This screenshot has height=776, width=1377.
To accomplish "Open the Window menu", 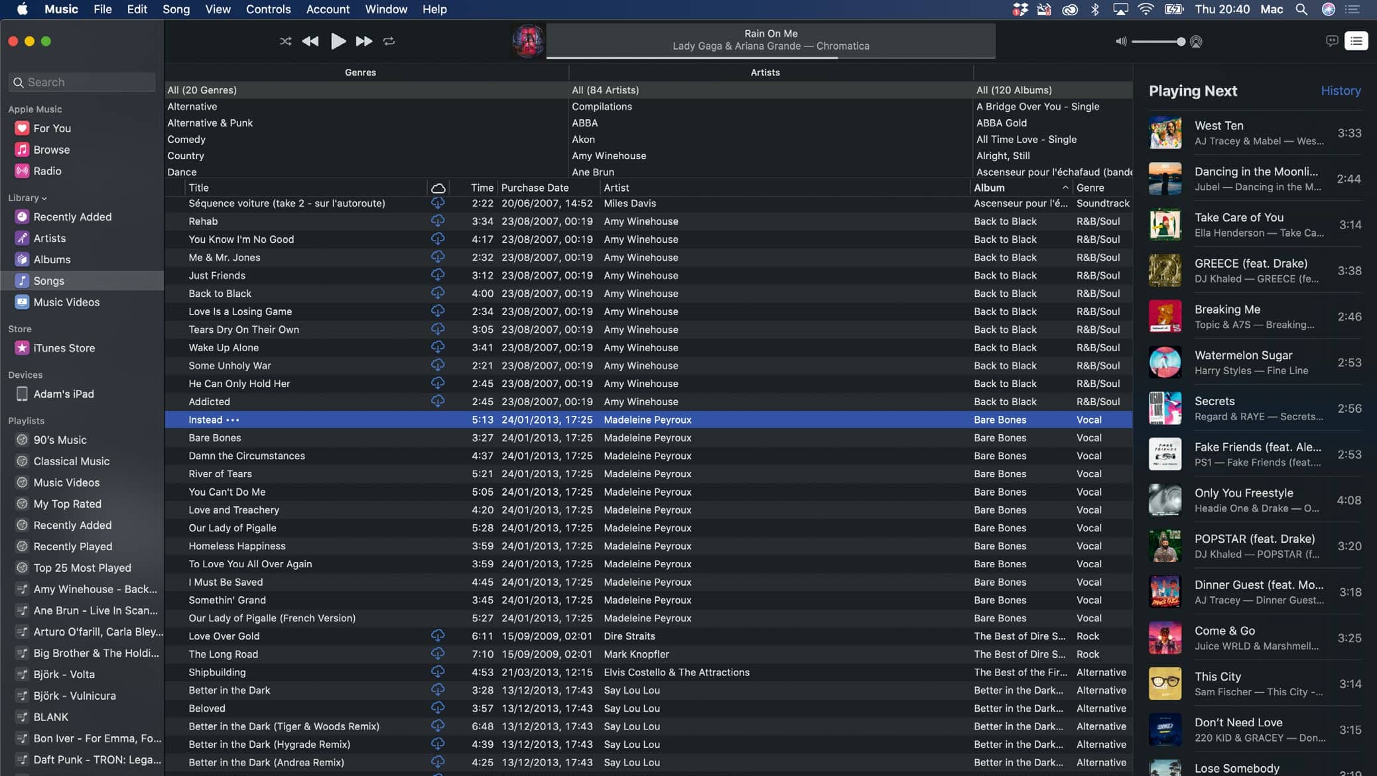I will tap(386, 9).
